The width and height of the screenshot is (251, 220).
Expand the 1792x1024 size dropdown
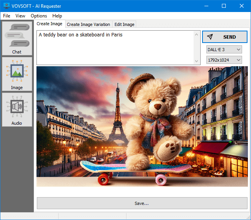[x=224, y=60]
